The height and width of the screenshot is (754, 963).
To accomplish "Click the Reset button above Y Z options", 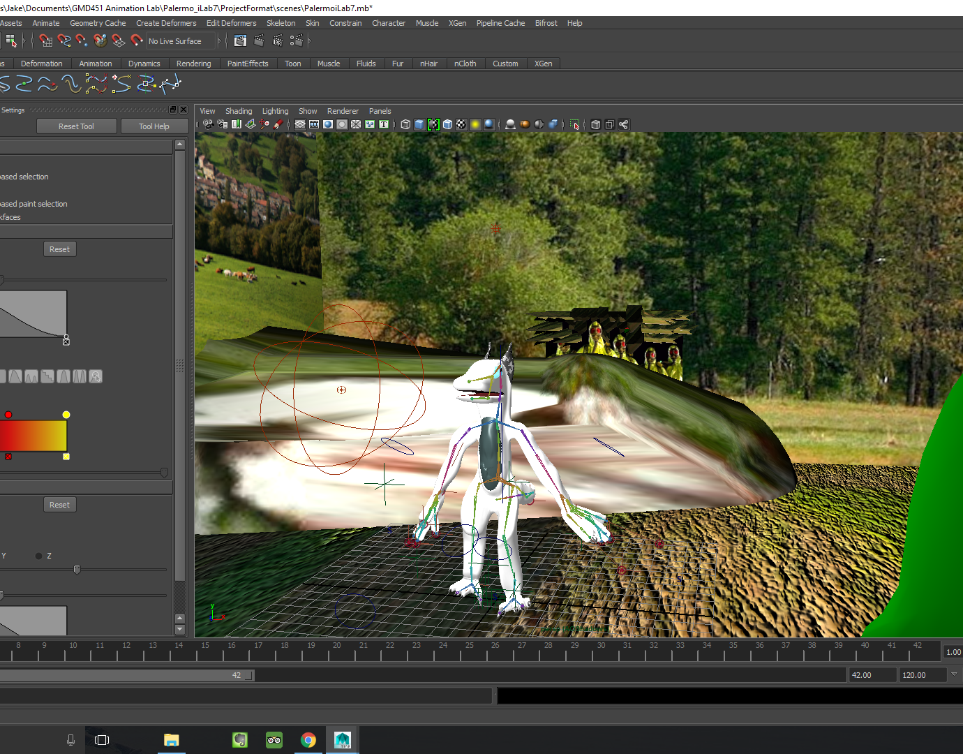I will click(x=59, y=505).
